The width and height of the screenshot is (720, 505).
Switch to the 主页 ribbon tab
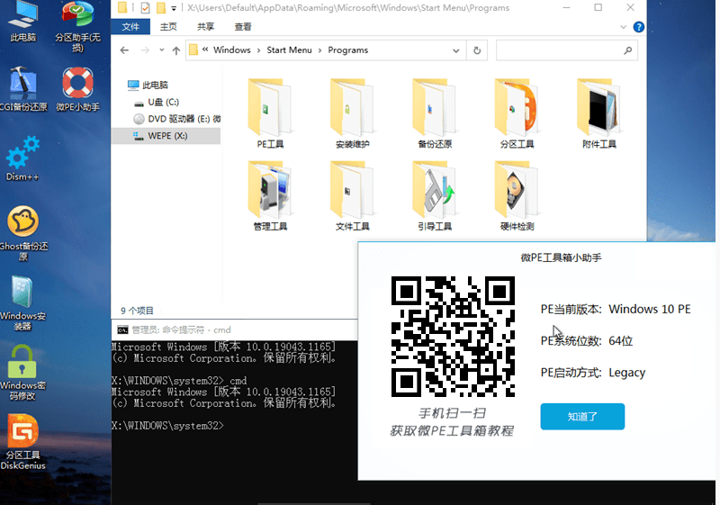coord(168,27)
